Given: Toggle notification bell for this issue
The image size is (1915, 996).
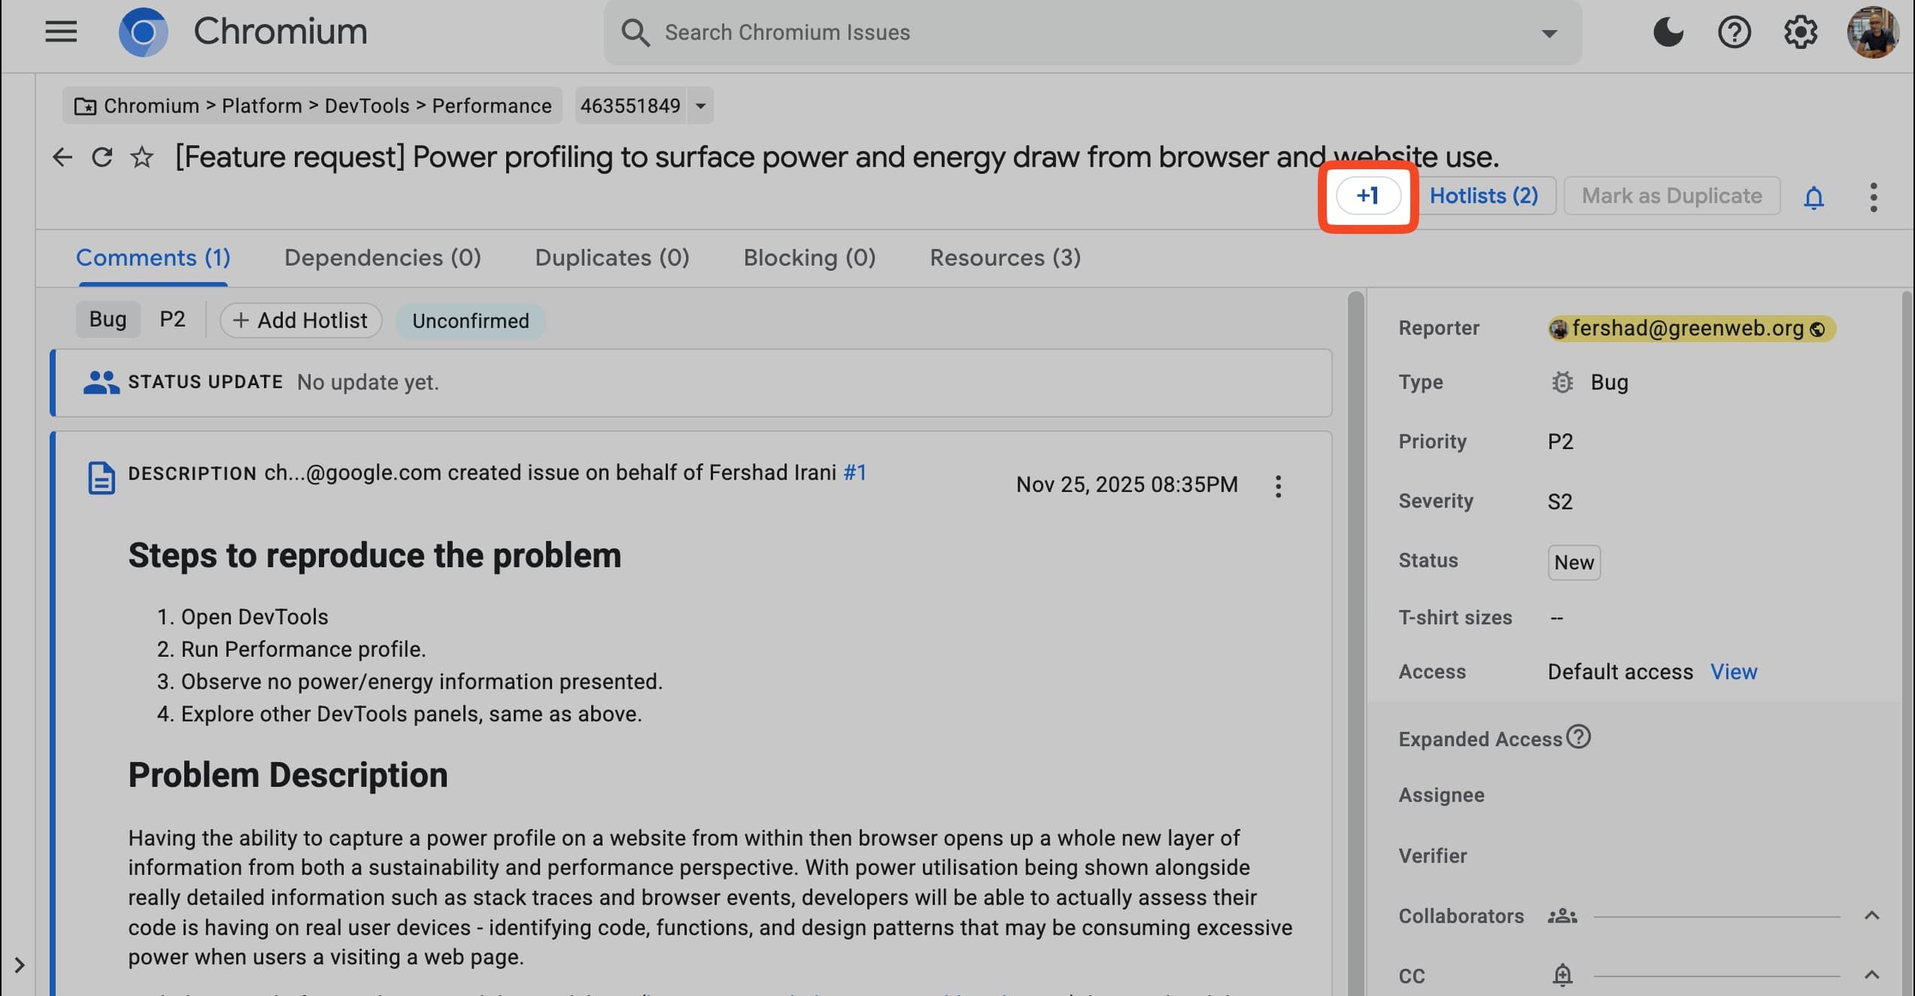Looking at the screenshot, I should [x=1813, y=197].
